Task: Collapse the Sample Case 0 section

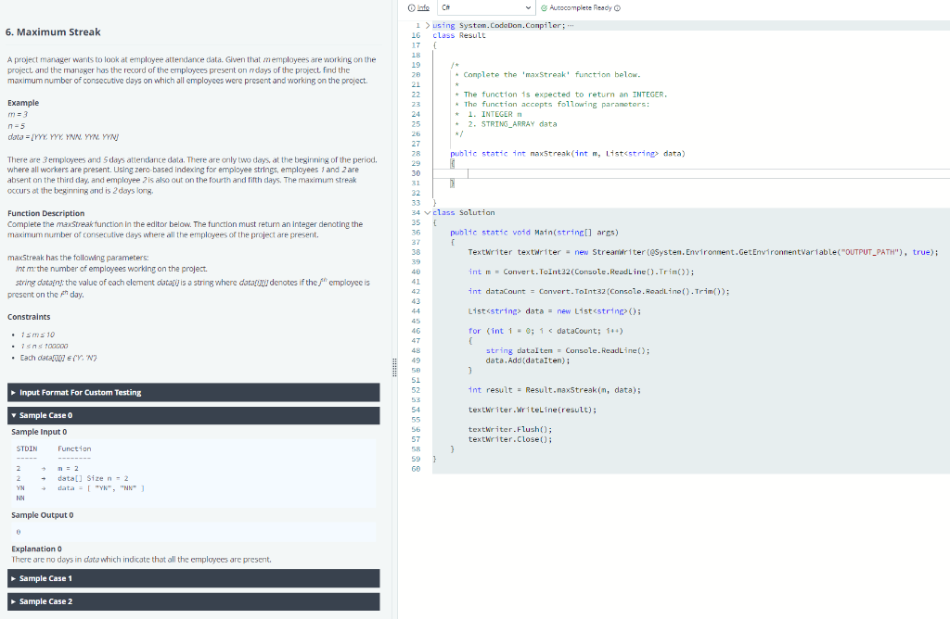Action: (194, 415)
